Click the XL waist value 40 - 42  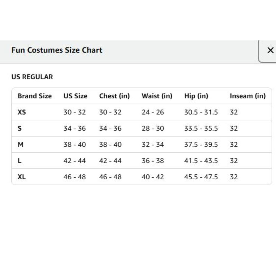point(153,177)
